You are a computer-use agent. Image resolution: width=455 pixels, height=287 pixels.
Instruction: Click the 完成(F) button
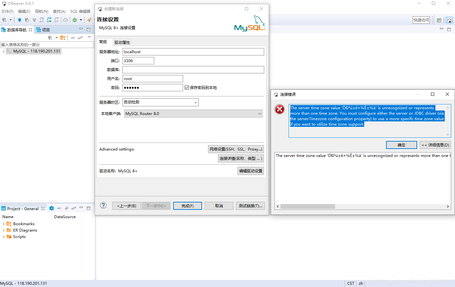pyautogui.click(x=188, y=206)
